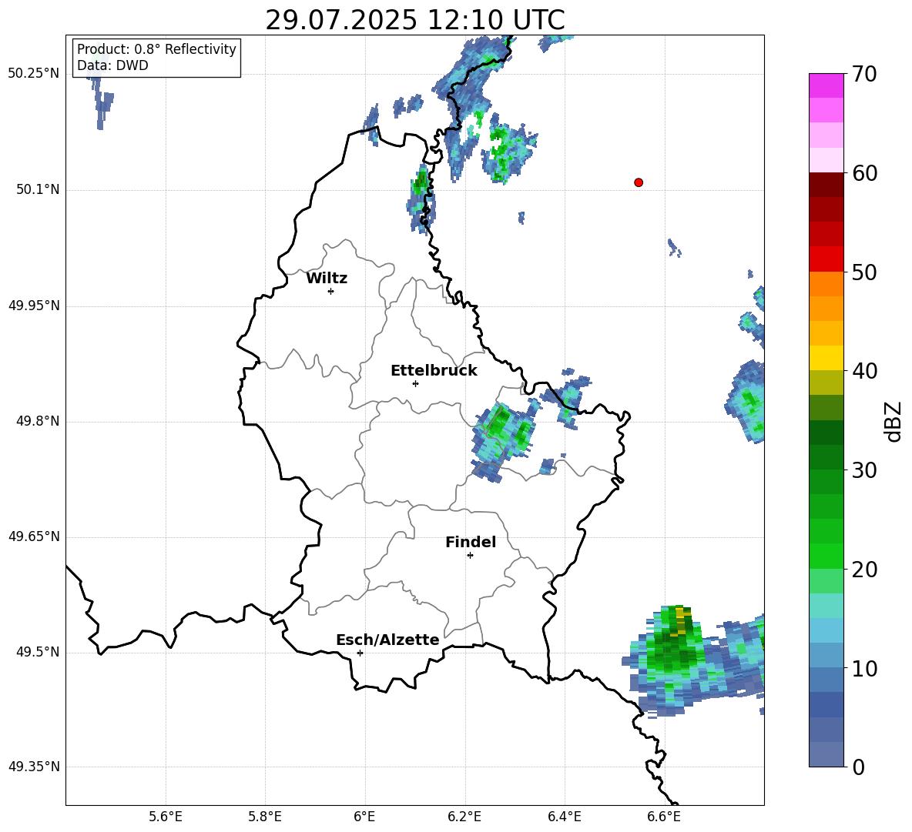Click the 60 tick on colorbar
This screenshot has height=832, width=912.
863,173
